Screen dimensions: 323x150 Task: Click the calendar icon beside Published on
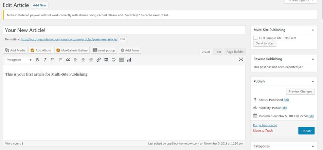[255, 115]
